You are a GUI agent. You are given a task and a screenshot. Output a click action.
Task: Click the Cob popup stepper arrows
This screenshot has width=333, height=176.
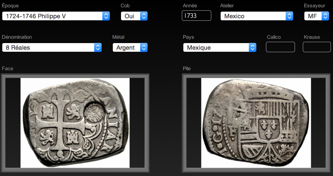pos(144,16)
